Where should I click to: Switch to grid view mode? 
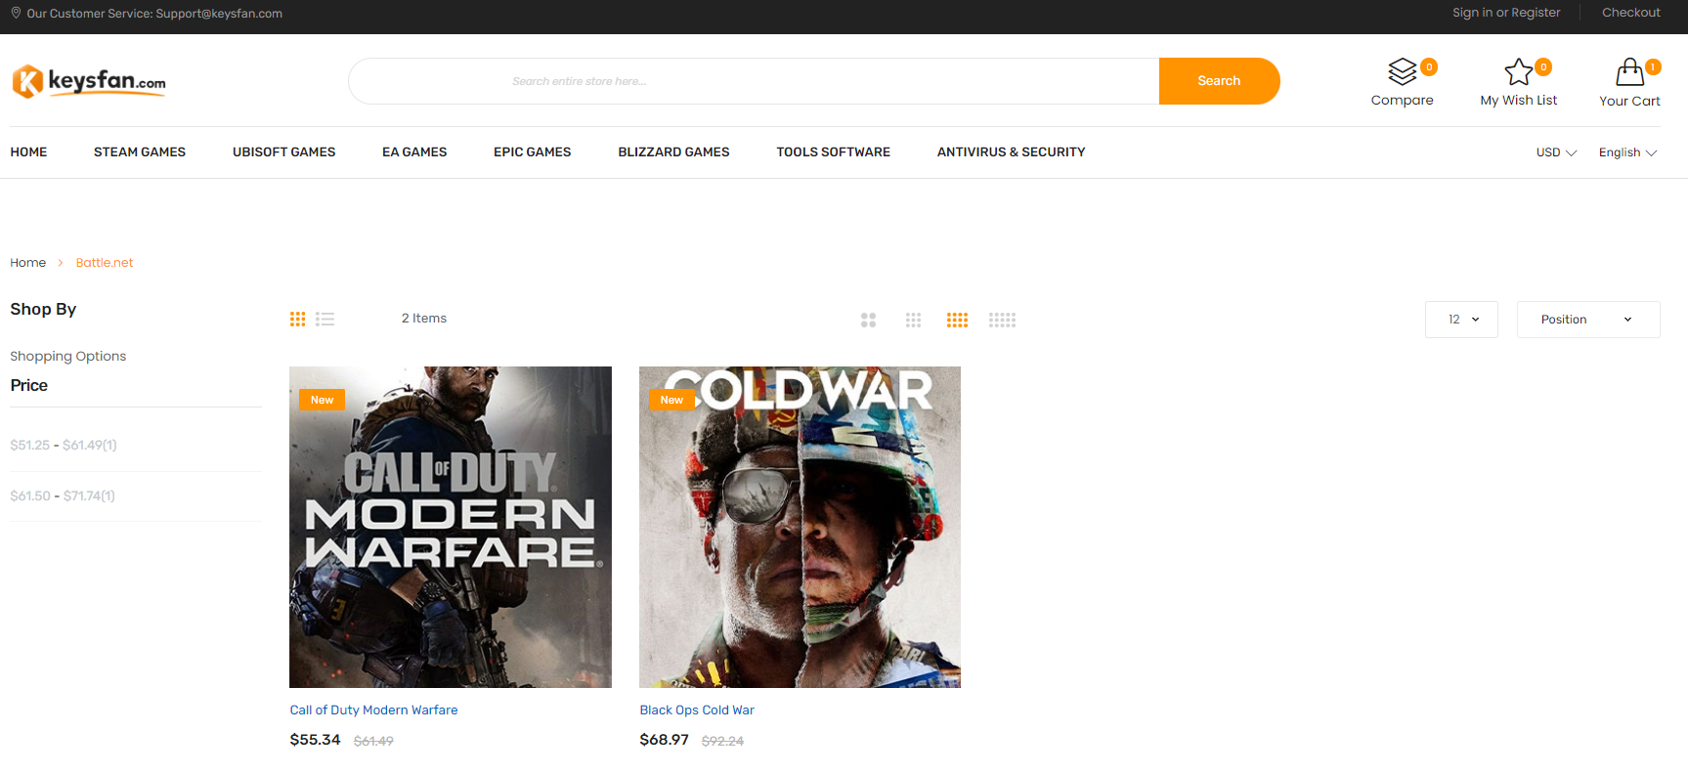click(298, 319)
